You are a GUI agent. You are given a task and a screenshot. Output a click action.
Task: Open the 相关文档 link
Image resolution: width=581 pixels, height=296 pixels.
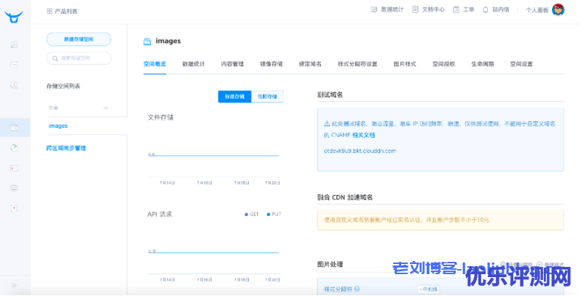pos(363,135)
